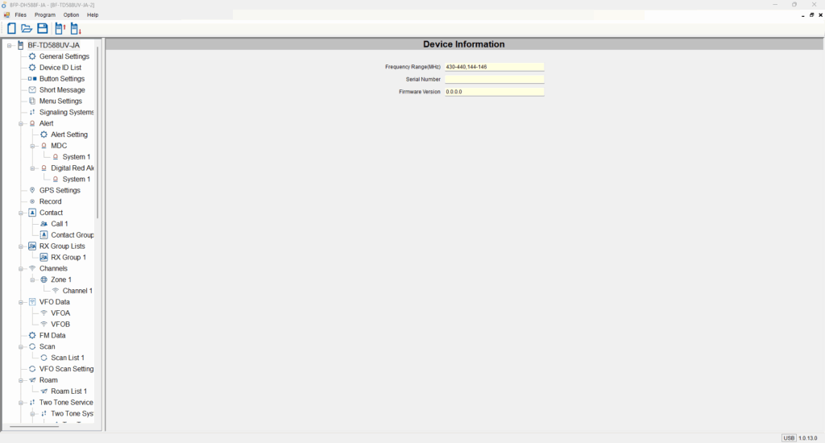This screenshot has height=443, width=825.
Task: Open the Option menu
Action: (71, 15)
